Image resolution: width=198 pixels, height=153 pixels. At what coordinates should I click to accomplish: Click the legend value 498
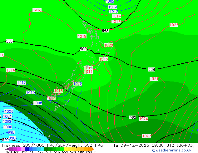tap(24, 152)
